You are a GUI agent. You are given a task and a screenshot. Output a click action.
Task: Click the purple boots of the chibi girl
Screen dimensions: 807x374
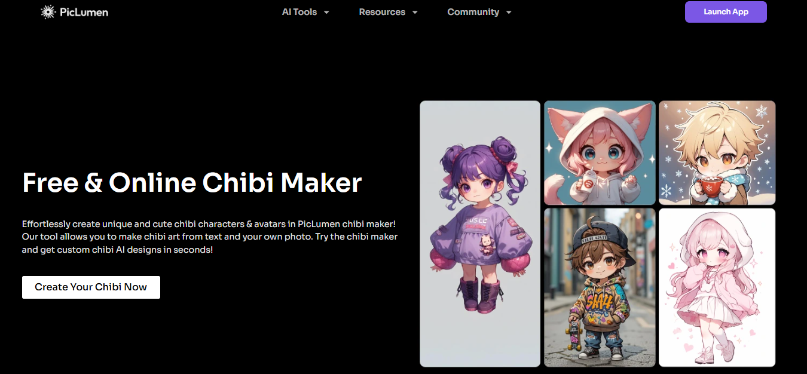pos(480,294)
